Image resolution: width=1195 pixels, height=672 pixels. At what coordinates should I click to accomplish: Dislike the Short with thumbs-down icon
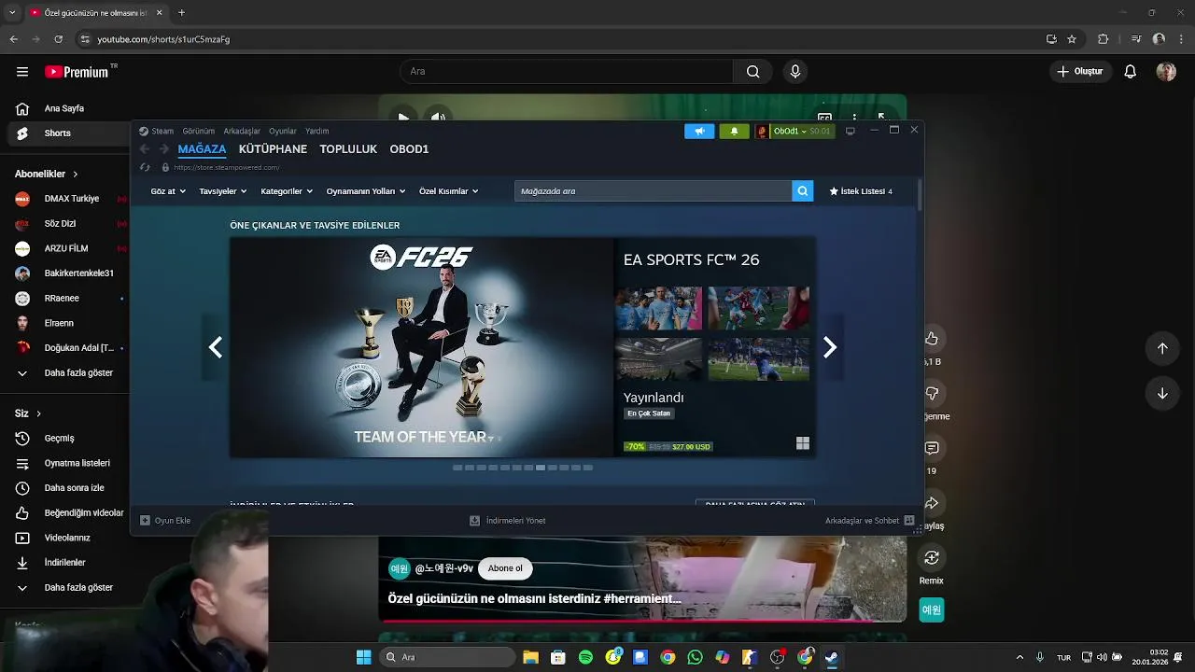click(932, 394)
